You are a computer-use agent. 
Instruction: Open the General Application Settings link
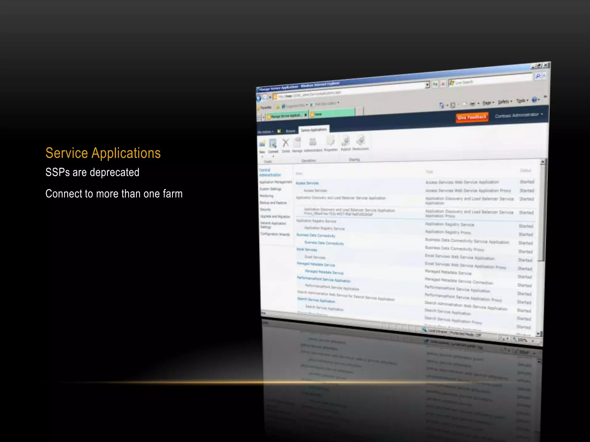tap(273, 225)
